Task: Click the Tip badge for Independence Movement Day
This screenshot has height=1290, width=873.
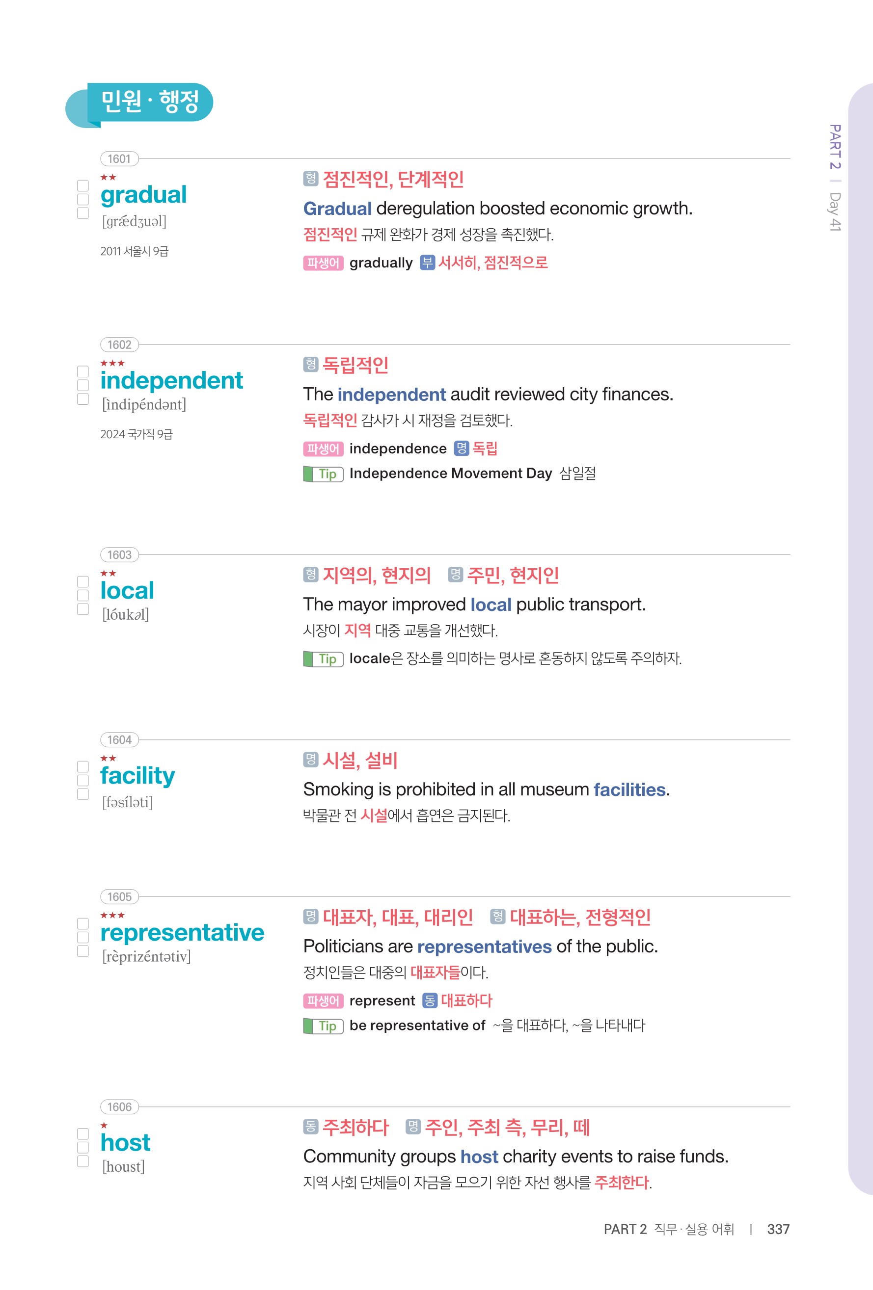Action: click(323, 474)
